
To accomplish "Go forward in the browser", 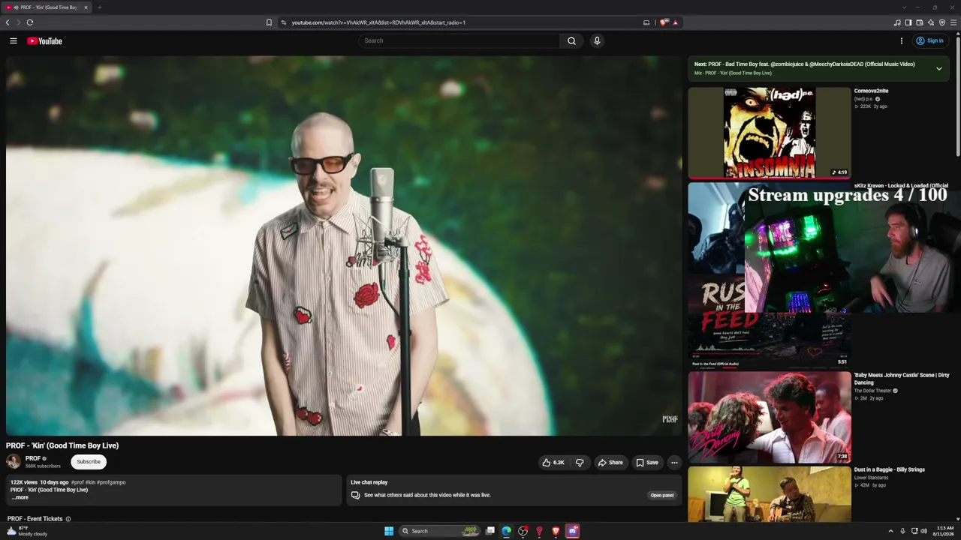I will [19, 22].
